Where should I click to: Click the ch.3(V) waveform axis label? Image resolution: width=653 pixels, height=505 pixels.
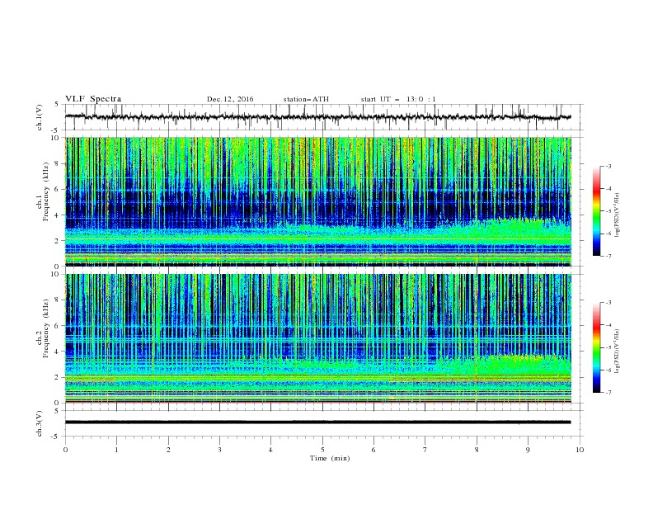(x=40, y=423)
